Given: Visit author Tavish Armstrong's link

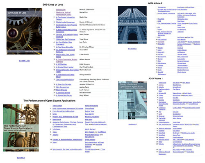Looking at the screenshot, I should 91,106.
